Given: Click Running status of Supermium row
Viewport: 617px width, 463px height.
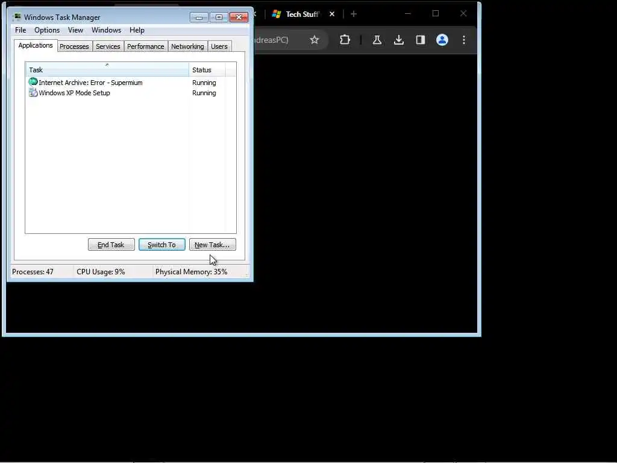Looking at the screenshot, I should [x=204, y=83].
